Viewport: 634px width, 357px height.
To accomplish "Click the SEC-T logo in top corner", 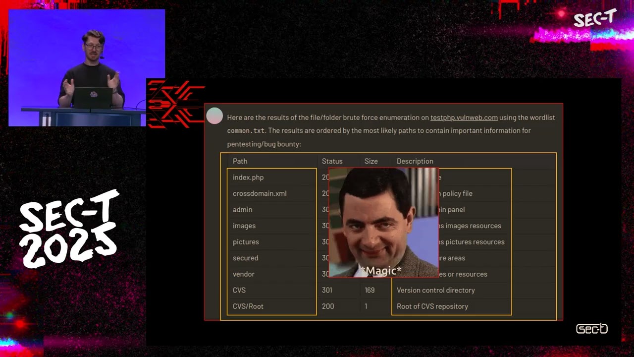I will [594, 18].
